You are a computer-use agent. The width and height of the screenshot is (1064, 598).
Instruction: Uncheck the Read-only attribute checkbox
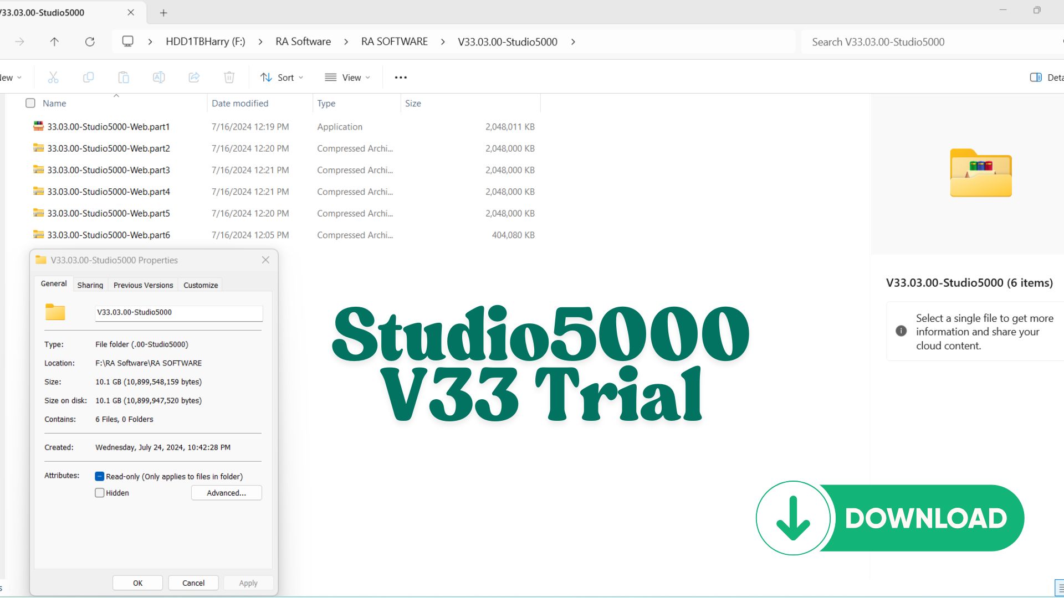point(100,476)
